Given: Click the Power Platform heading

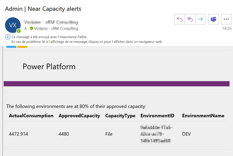Looking at the screenshot, I should pyautogui.click(x=49, y=66).
